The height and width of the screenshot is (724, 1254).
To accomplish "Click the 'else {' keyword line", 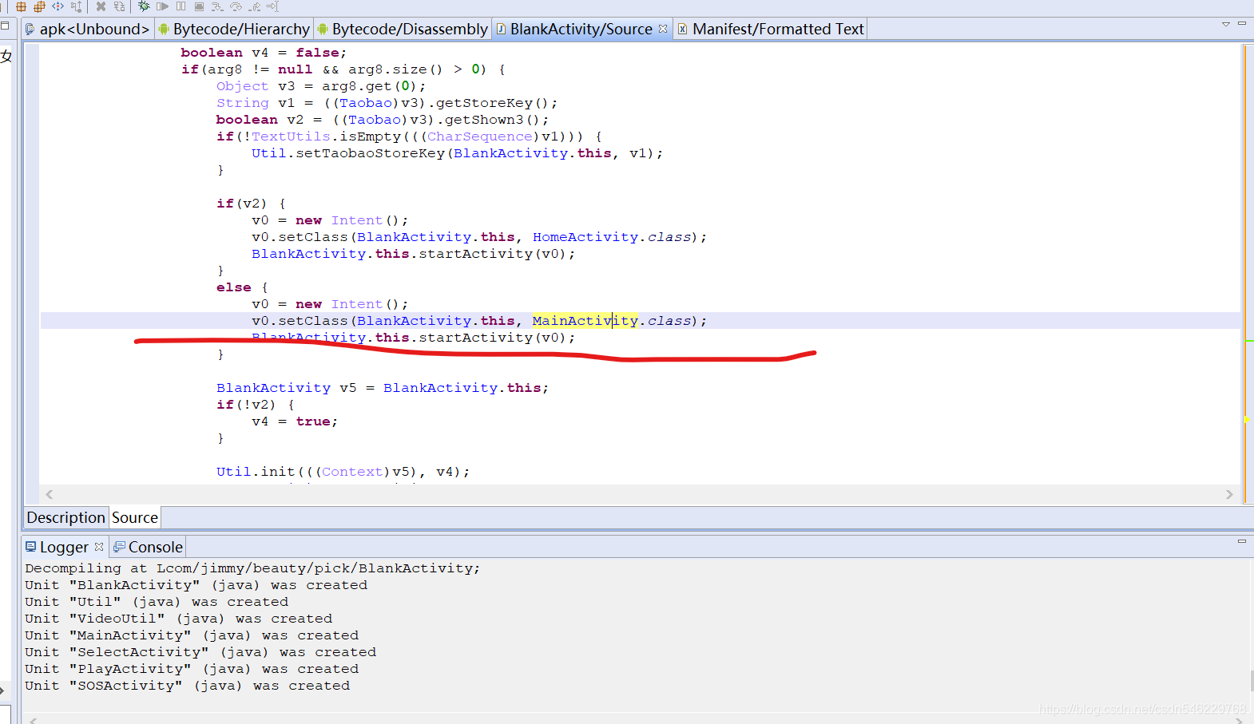I will coord(242,287).
